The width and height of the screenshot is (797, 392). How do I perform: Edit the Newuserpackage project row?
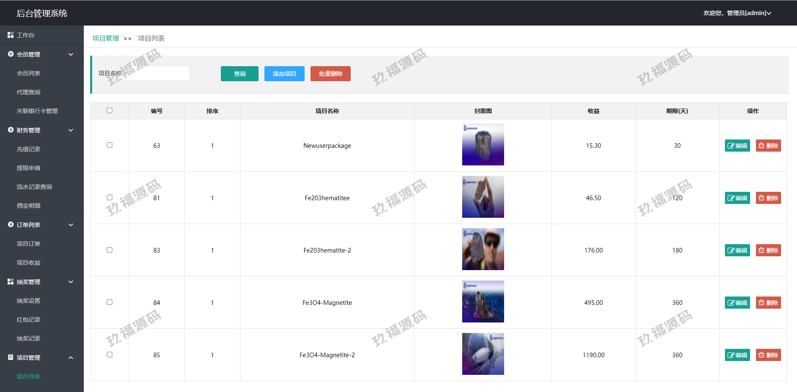[737, 146]
